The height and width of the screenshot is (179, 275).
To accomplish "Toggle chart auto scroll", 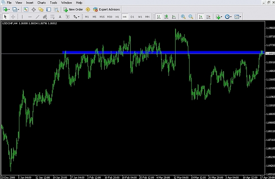I will [x=201, y=17].
